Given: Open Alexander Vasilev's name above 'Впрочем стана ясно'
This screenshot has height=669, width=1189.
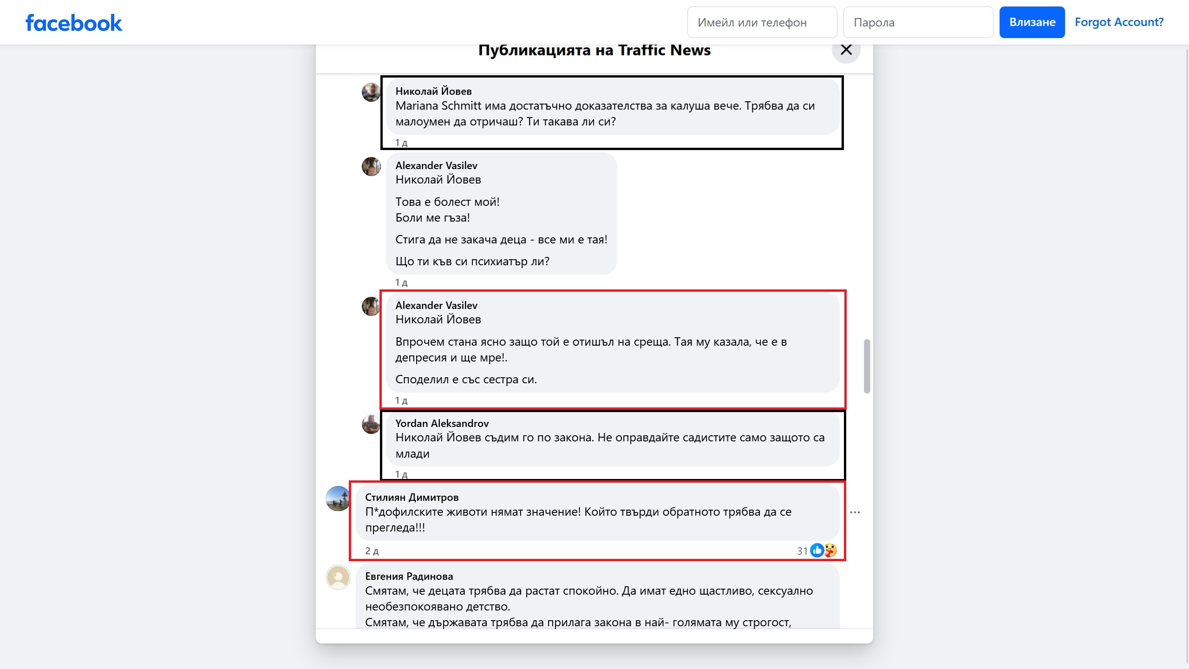Looking at the screenshot, I should (436, 305).
